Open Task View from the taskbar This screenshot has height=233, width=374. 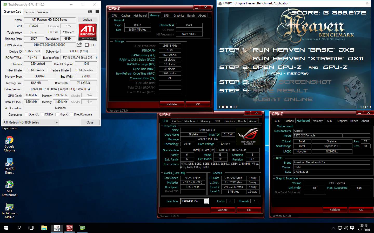pos(31,228)
